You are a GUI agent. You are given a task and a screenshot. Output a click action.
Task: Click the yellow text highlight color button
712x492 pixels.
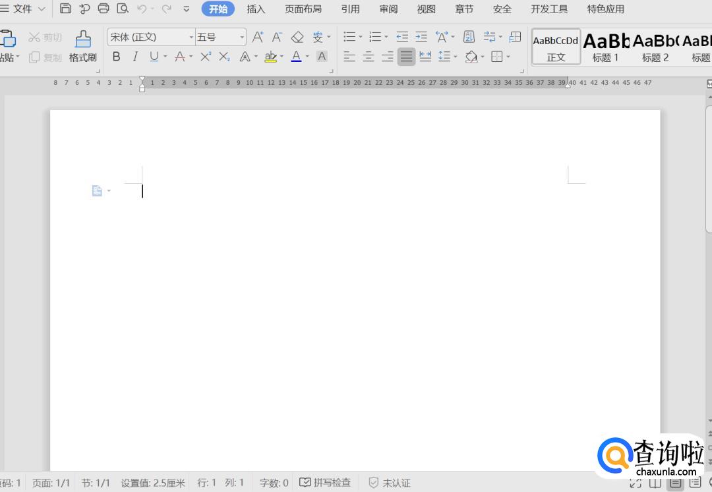click(270, 57)
